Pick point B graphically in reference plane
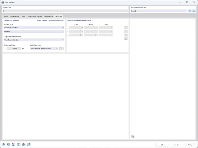Image resolution: width=198 pixels, height=148 pixels. (126, 31)
